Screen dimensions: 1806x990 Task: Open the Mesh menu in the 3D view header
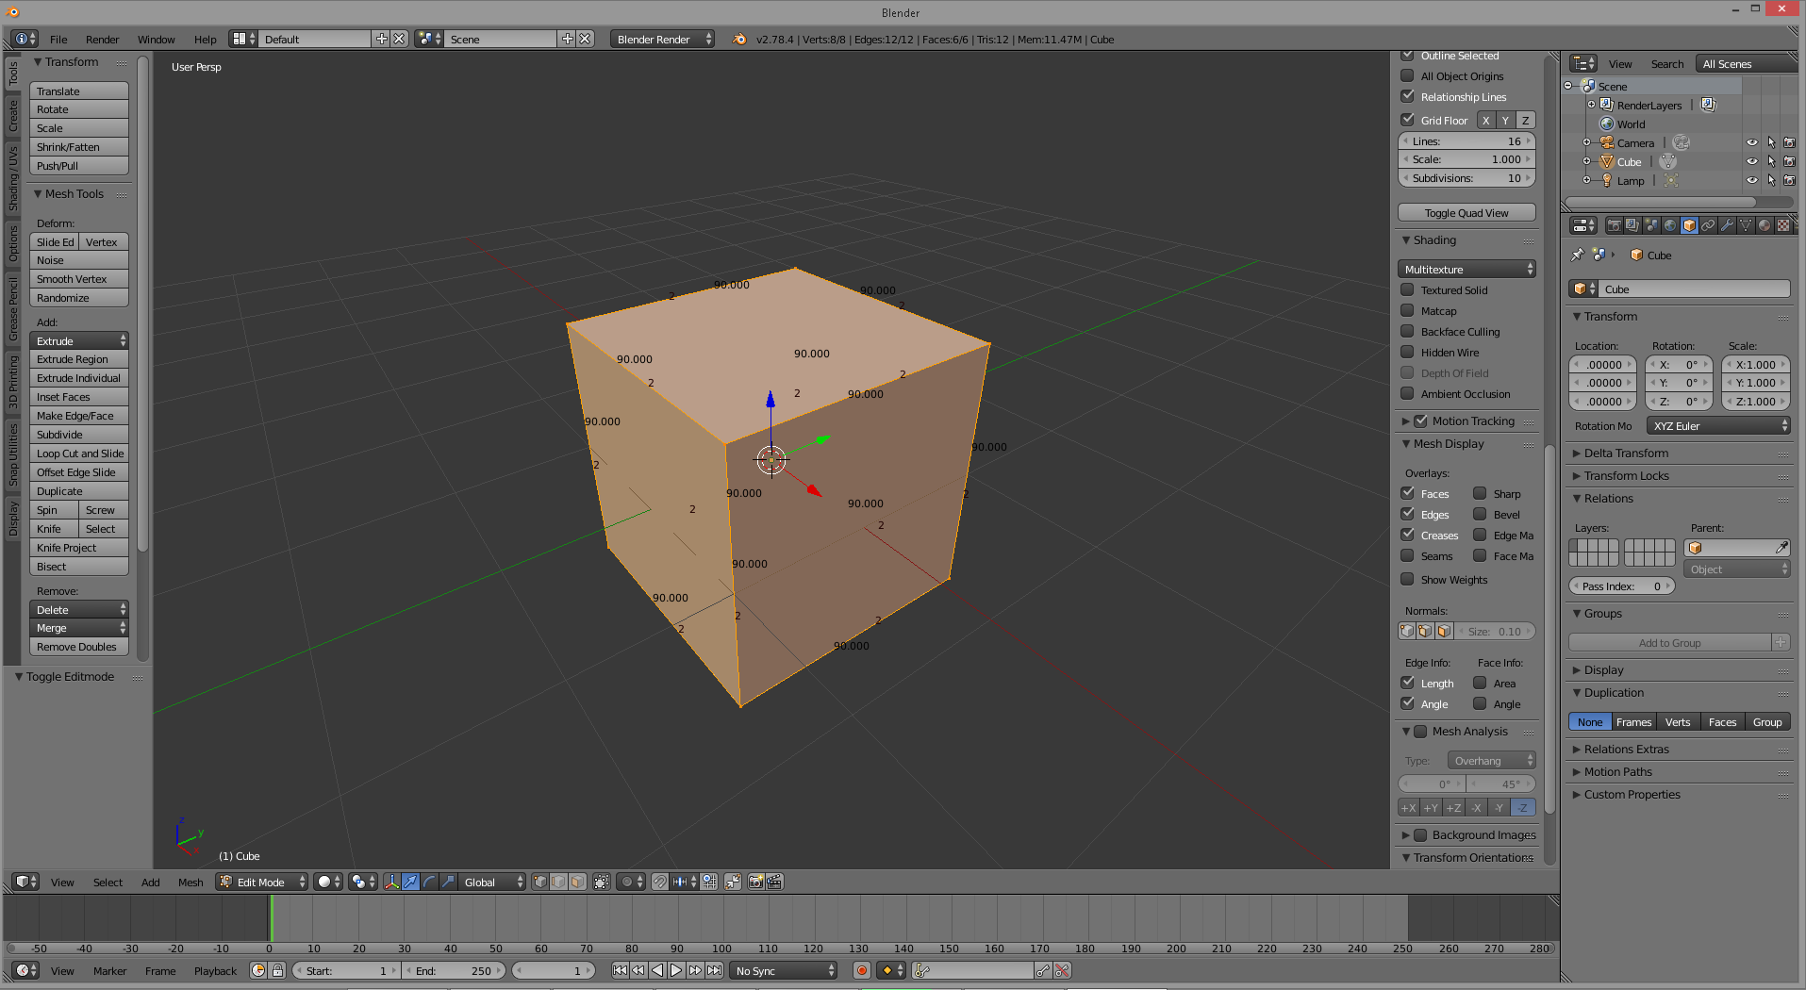coord(191,882)
